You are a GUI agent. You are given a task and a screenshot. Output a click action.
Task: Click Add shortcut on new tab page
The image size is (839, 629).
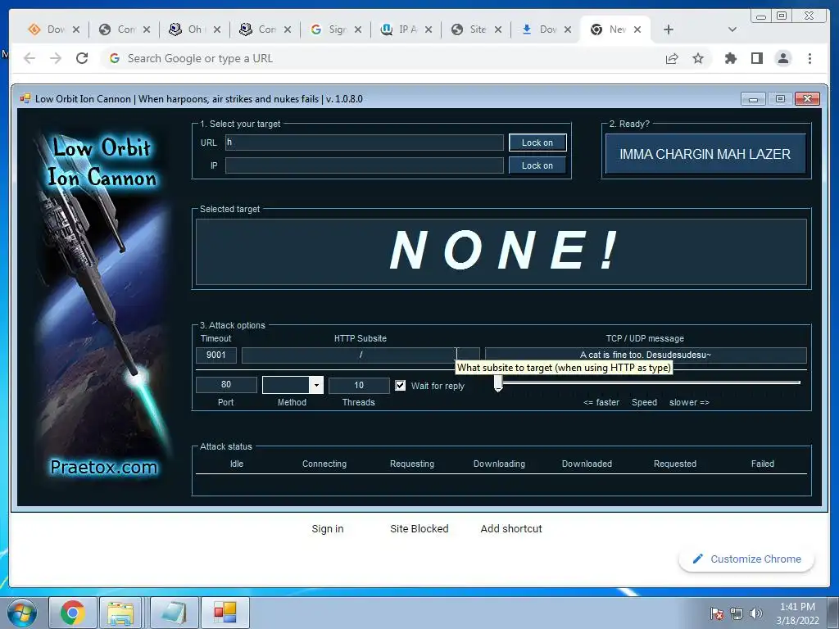coord(511,528)
